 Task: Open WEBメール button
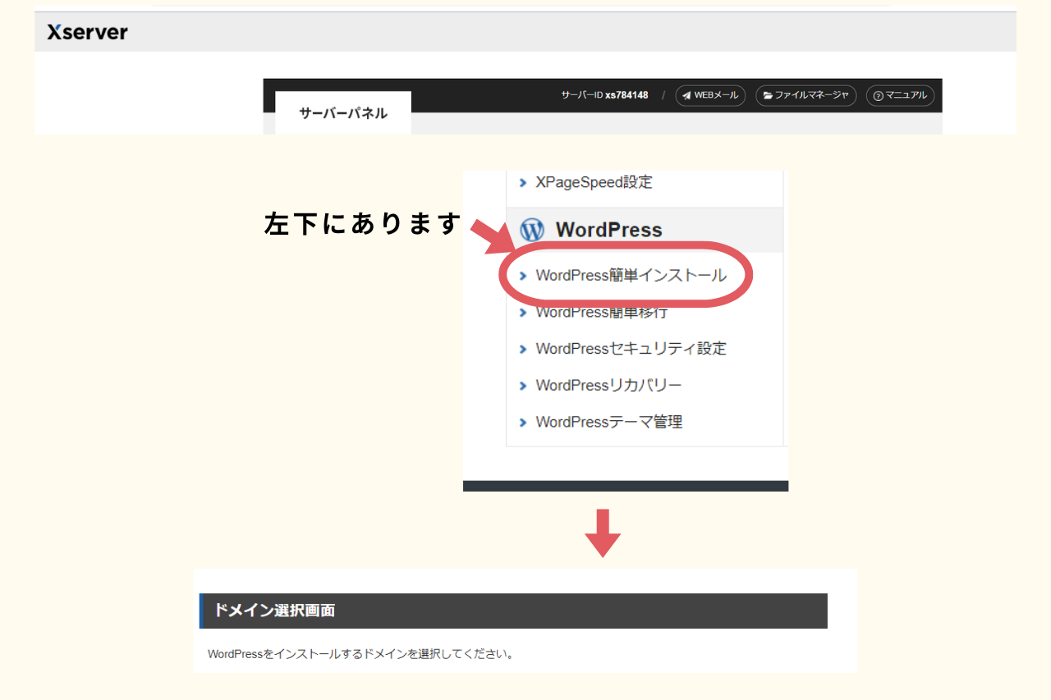(x=710, y=96)
